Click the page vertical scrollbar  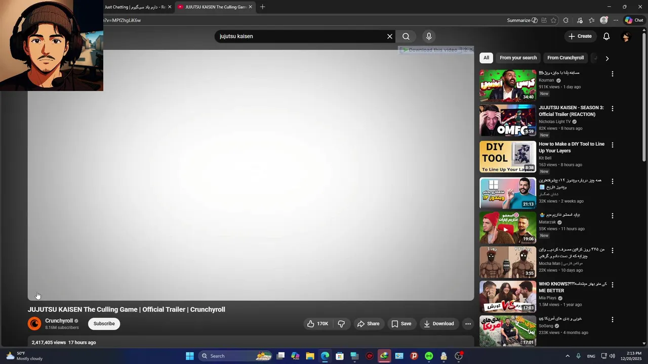click(644, 96)
